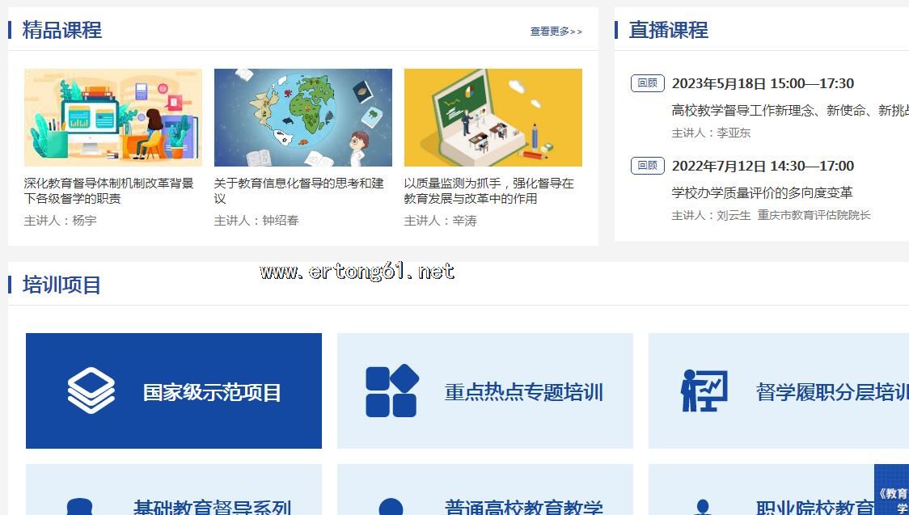
Task: Click the icon beside 基础教育督导系列
Action: pyautogui.click(x=79, y=507)
